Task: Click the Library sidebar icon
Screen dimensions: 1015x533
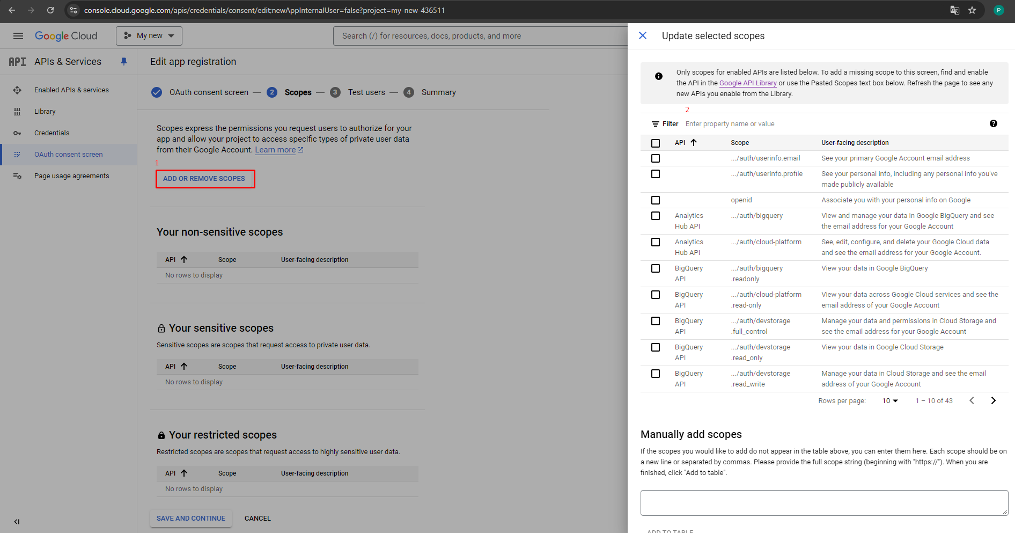Action: 17,112
